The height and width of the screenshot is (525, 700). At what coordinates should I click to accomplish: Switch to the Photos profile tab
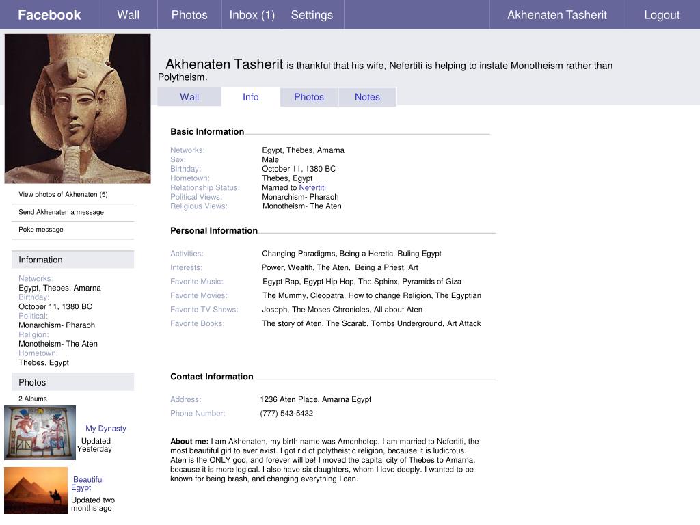click(x=309, y=97)
